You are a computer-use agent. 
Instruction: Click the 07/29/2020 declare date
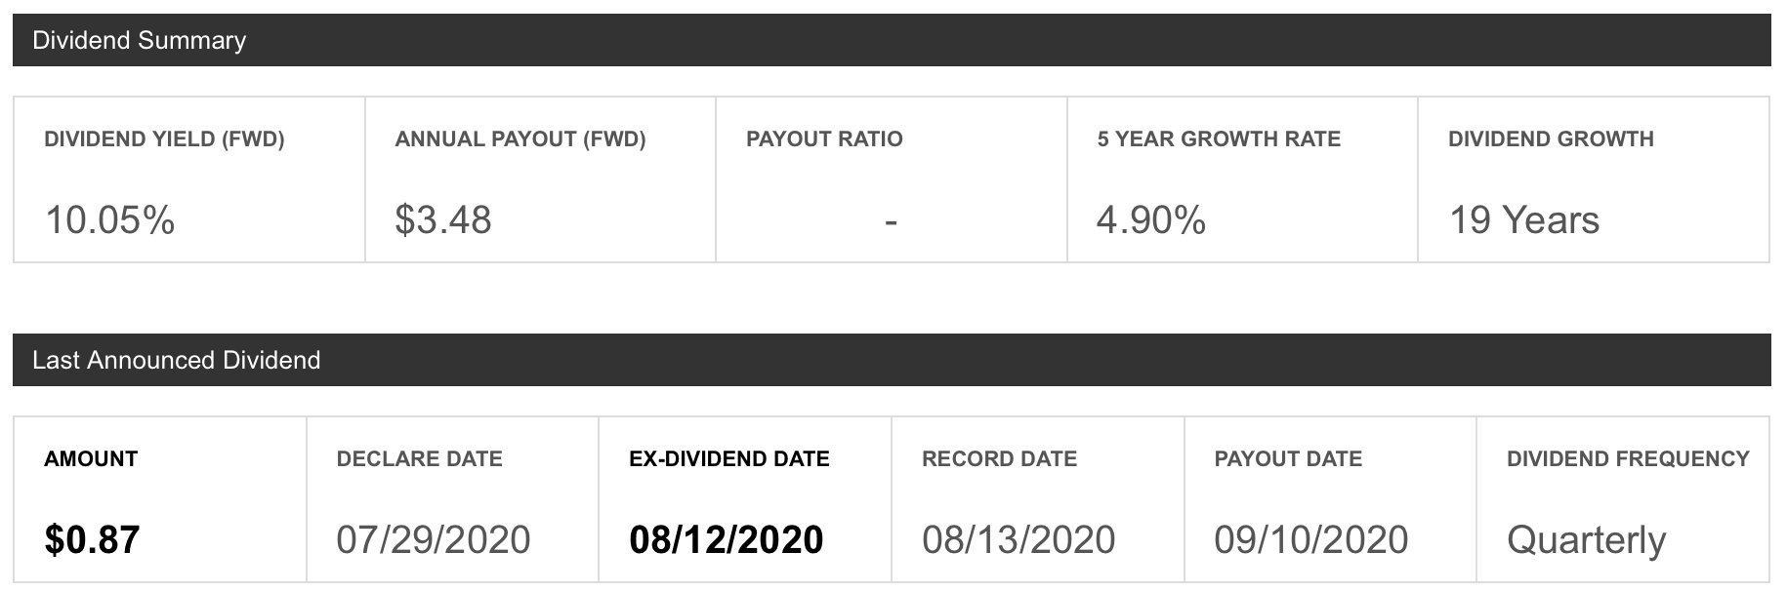pos(434,540)
